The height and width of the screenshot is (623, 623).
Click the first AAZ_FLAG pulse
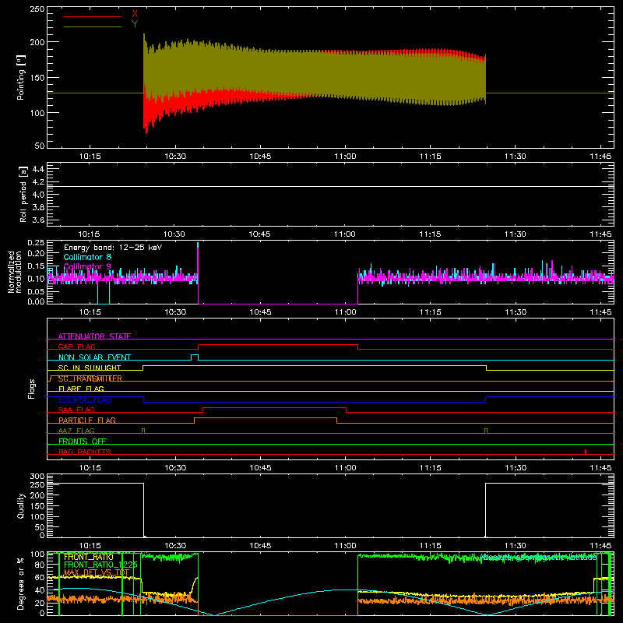(x=143, y=431)
